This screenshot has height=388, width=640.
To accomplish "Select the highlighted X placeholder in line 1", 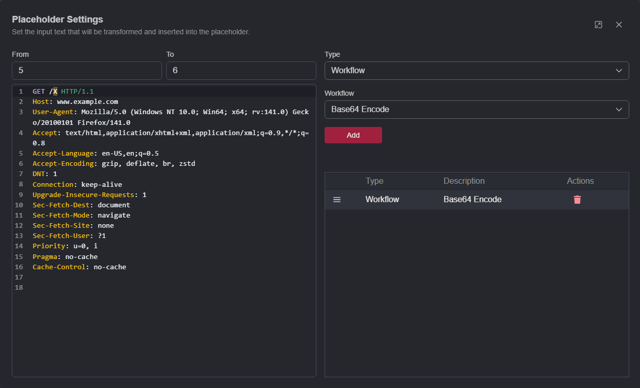I will click(x=55, y=91).
